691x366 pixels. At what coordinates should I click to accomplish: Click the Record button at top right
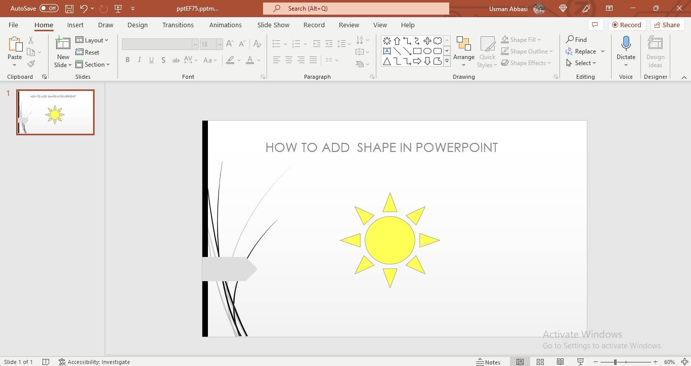coord(627,25)
